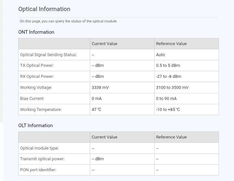Click the Optical module type row label
This screenshot has height=181, width=234.
coord(39,148)
